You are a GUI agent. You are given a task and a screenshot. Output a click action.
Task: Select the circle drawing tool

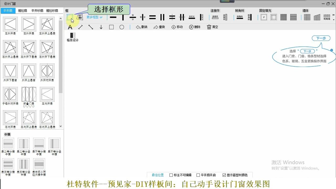click(x=122, y=27)
